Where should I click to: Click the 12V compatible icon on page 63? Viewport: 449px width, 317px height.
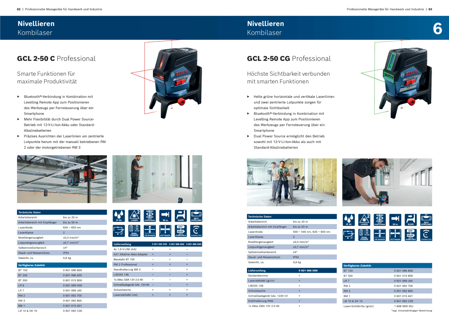[x=411, y=235]
